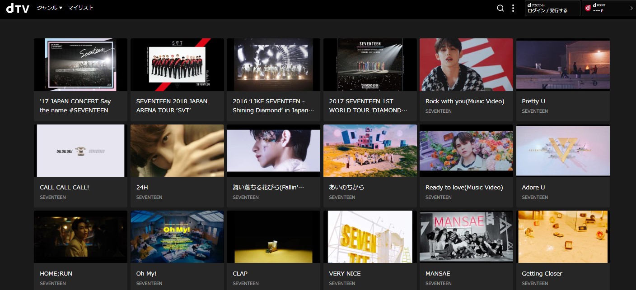Expand the d POINT chevron arrow
Image resolution: width=636 pixels, height=290 pixels.
631,8
